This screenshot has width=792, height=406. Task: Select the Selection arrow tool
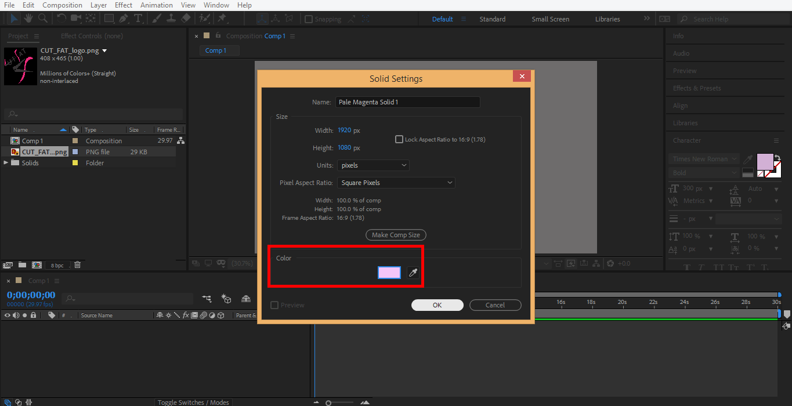(14, 19)
